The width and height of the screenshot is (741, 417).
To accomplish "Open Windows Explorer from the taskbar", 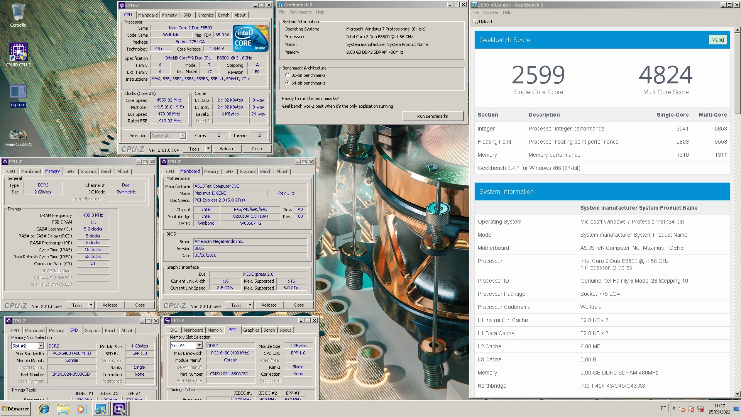I will 63,409.
